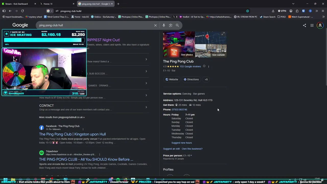This screenshot has width=327, height=184.
Task: Open the tab search dropdown arrow
Action: click(293, 4)
